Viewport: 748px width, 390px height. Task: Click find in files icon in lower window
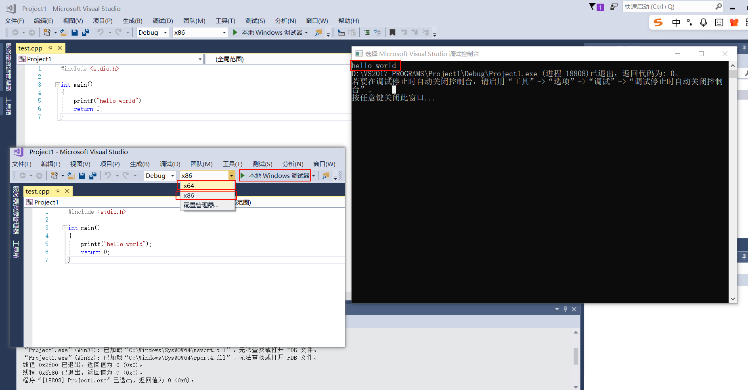pos(326,175)
